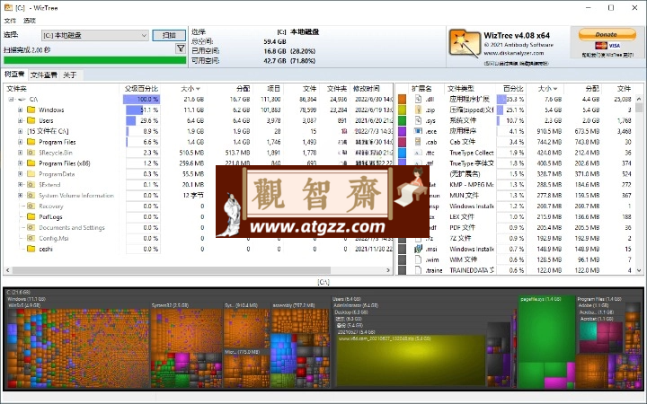Click the $Recycle.Bin folder icon
Image resolution: width=647 pixels, height=404 pixels.
(x=31, y=153)
